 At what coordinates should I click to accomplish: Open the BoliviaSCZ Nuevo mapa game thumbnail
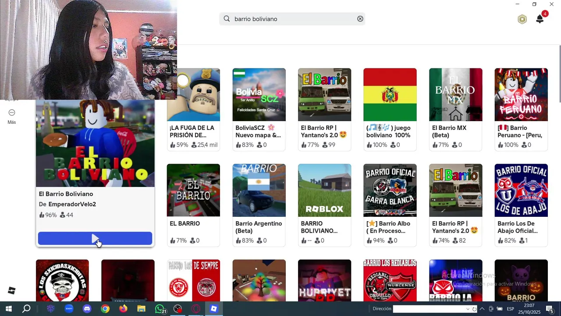point(259,94)
